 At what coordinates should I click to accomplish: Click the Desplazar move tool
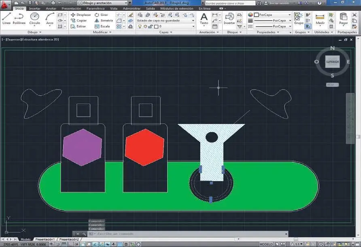point(81,15)
